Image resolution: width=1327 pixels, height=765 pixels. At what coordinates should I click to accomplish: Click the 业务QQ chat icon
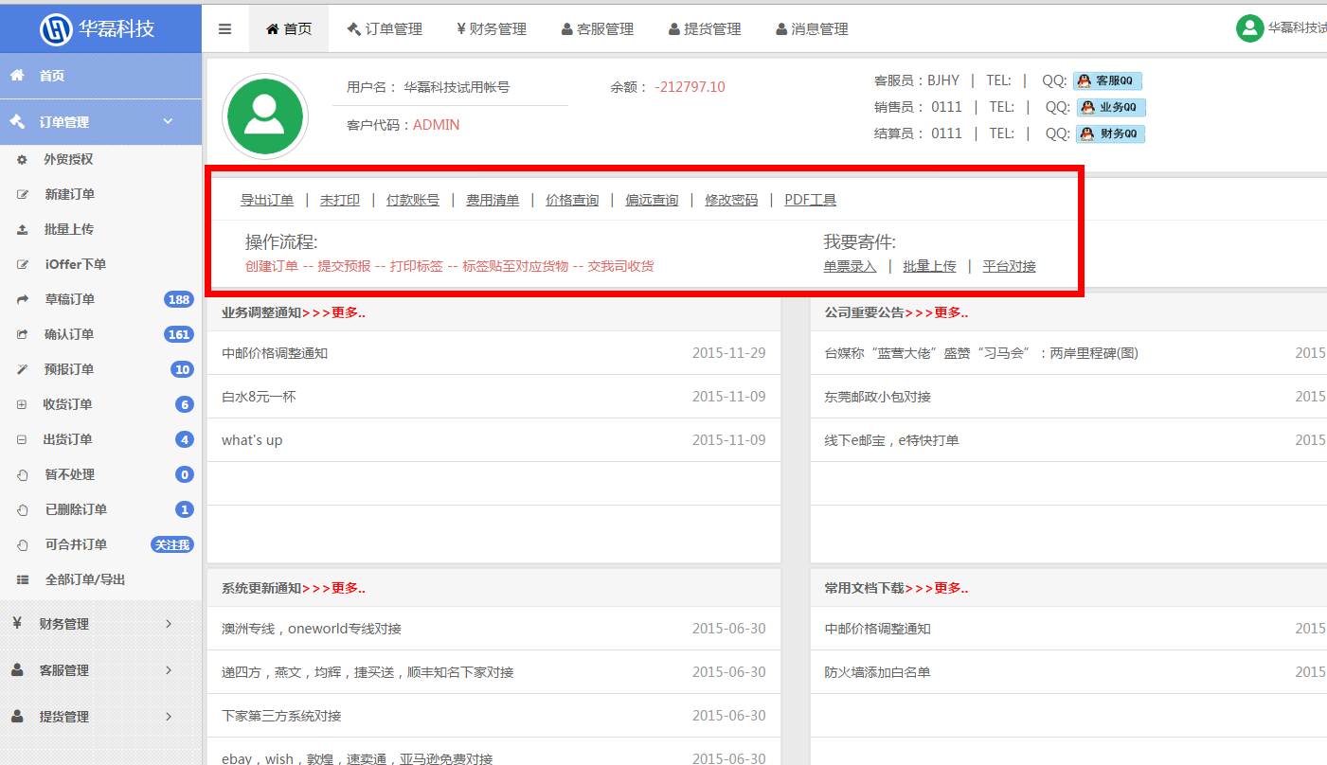1110,107
